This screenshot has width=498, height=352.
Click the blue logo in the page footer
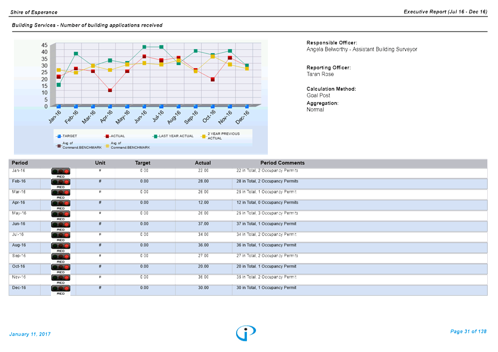click(x=246, y=333)
